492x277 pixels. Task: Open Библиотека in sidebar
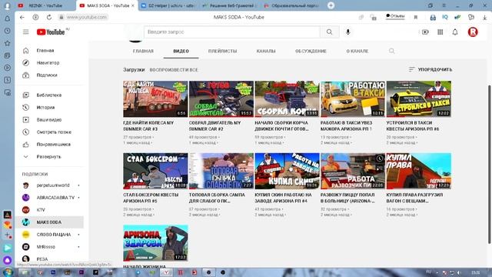pos(50,95)
